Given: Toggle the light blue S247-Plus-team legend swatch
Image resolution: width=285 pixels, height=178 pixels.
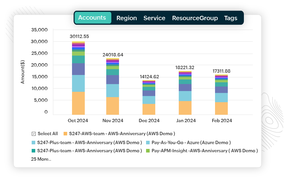Looking at the screenshot, I should tap(33, 142).
